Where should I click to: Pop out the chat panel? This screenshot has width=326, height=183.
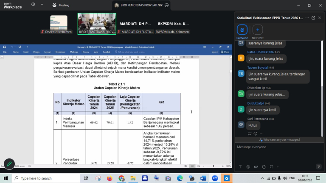(313, 18)
